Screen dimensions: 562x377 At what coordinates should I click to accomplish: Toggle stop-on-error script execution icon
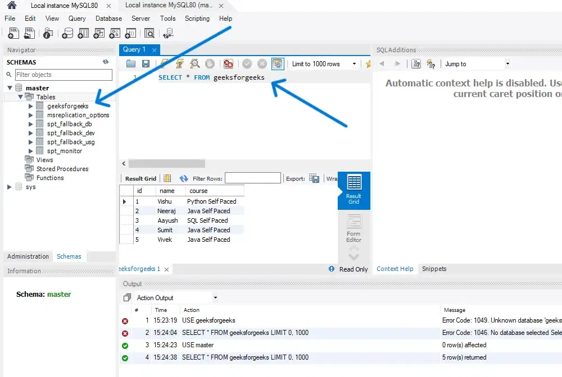[x=228, y=63]
